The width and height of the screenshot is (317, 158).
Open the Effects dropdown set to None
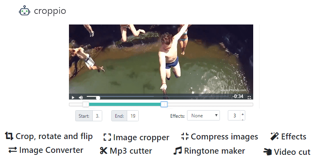click(203, 115)
